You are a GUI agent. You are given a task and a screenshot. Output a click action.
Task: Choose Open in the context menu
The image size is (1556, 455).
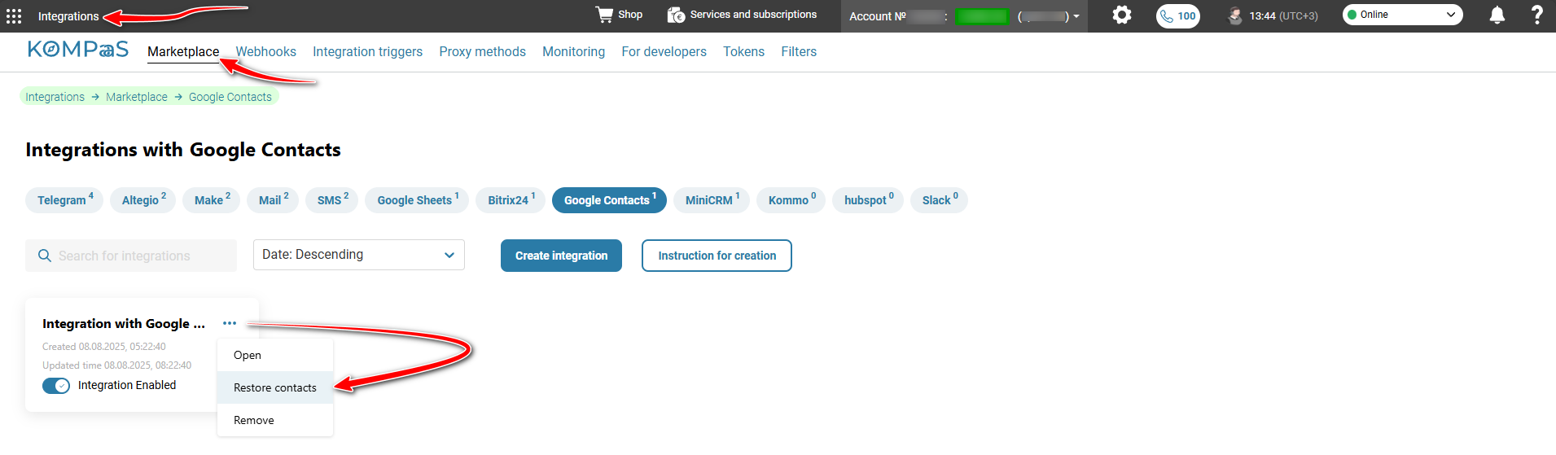tap(275, 355)
